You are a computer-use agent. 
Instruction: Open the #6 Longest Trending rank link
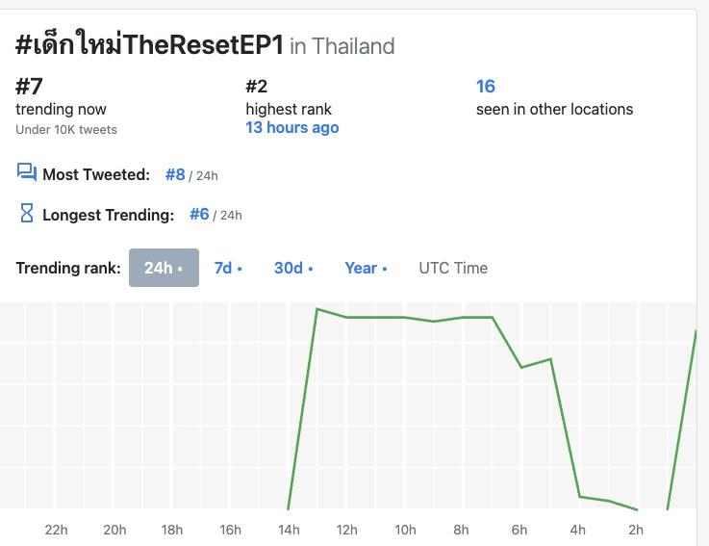click(199, 214)
